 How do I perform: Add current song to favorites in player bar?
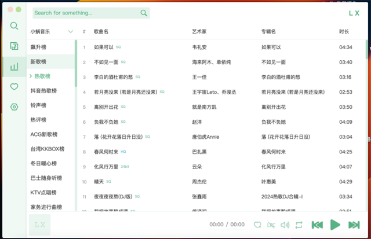point(257,225)
